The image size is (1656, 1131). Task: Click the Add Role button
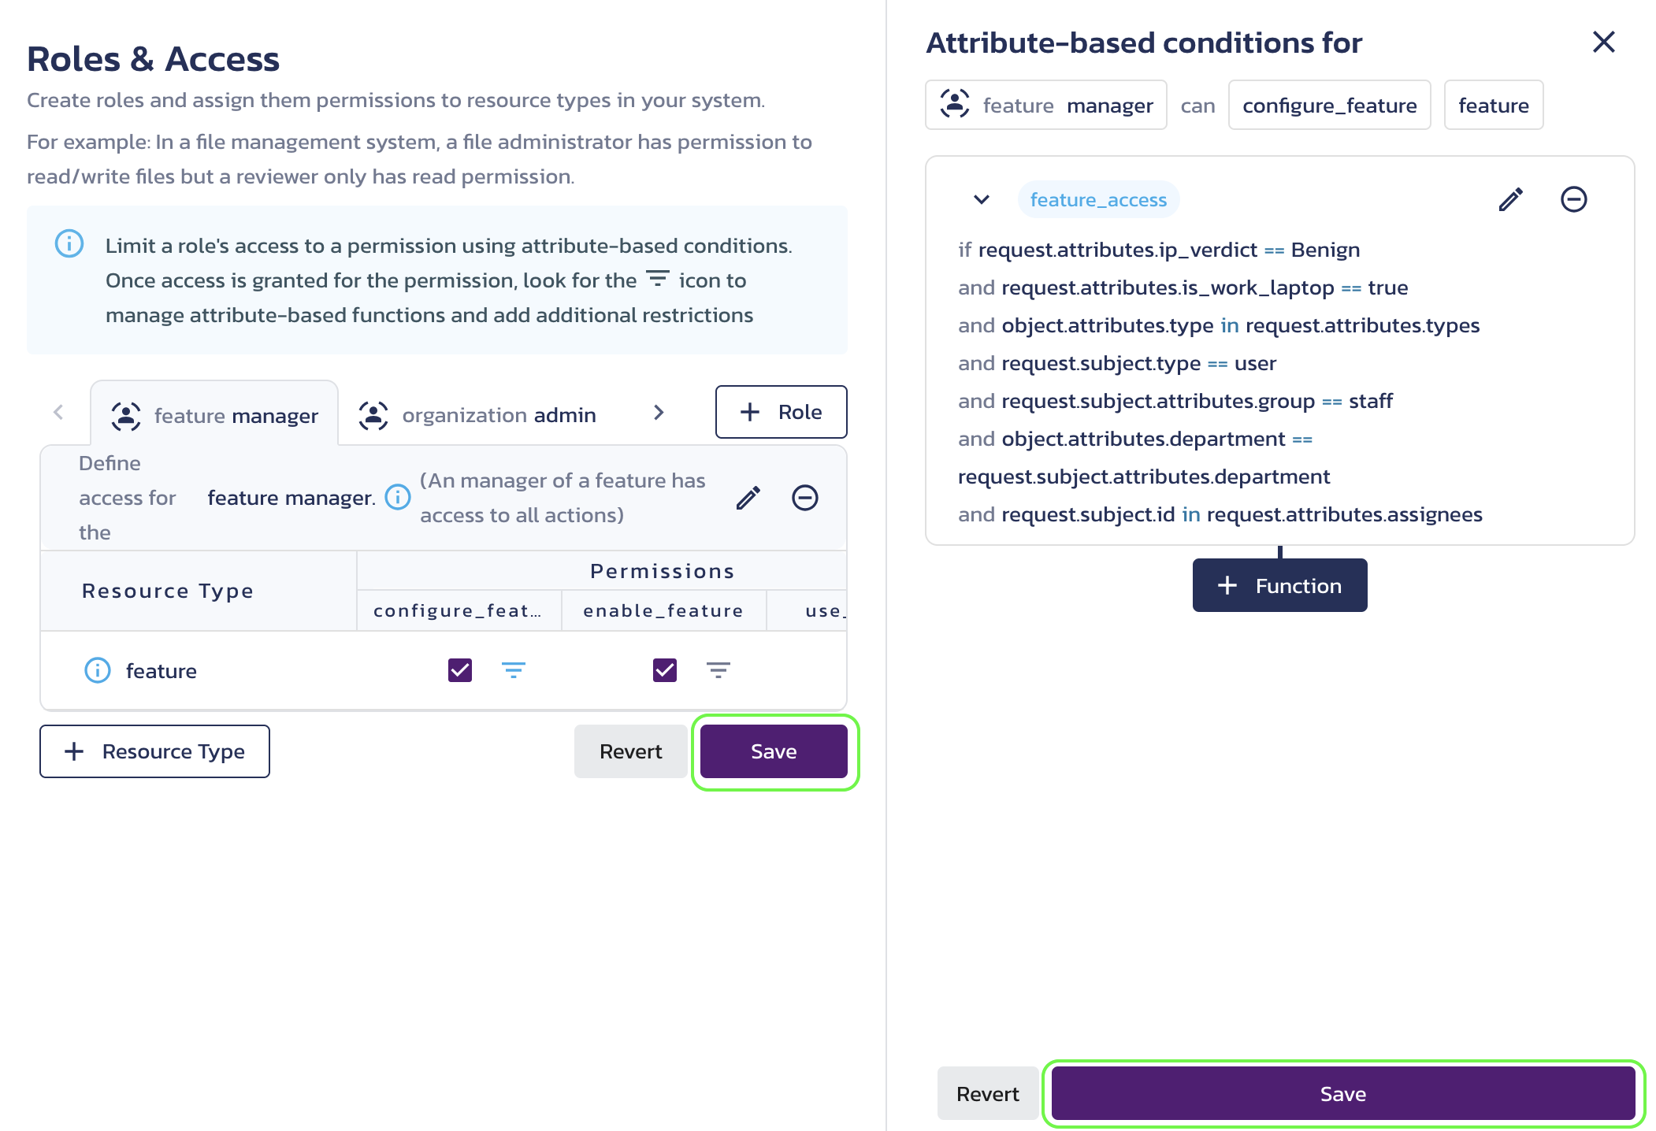pyautogui.click(x=780, y=411)
